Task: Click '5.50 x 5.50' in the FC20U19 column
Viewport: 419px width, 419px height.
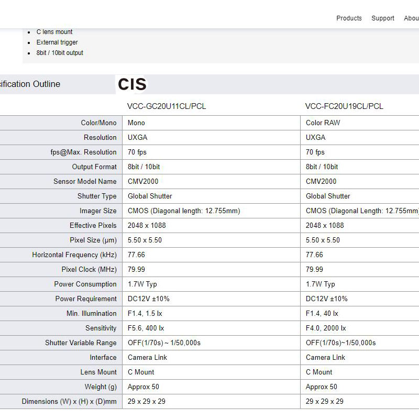Action: pyautogui.click(x=323, y=240)
